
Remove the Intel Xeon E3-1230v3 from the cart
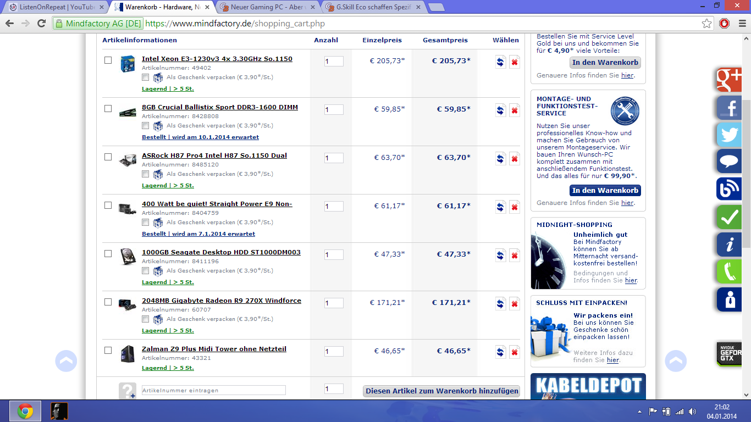tap(515, 62)
